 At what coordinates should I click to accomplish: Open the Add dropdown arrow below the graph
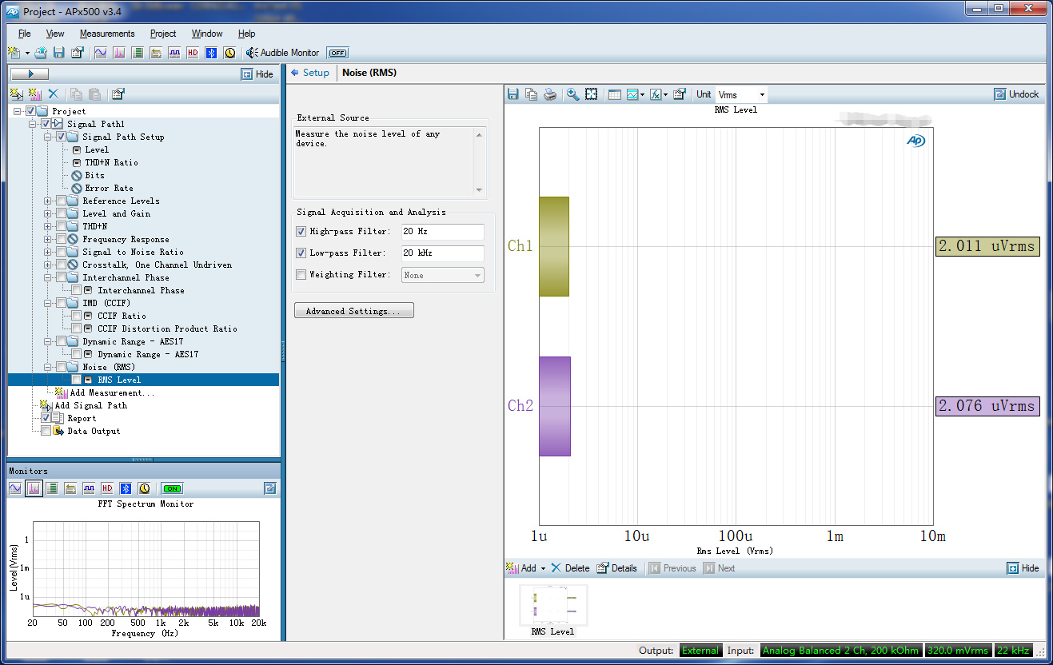(x=543, y=568)
